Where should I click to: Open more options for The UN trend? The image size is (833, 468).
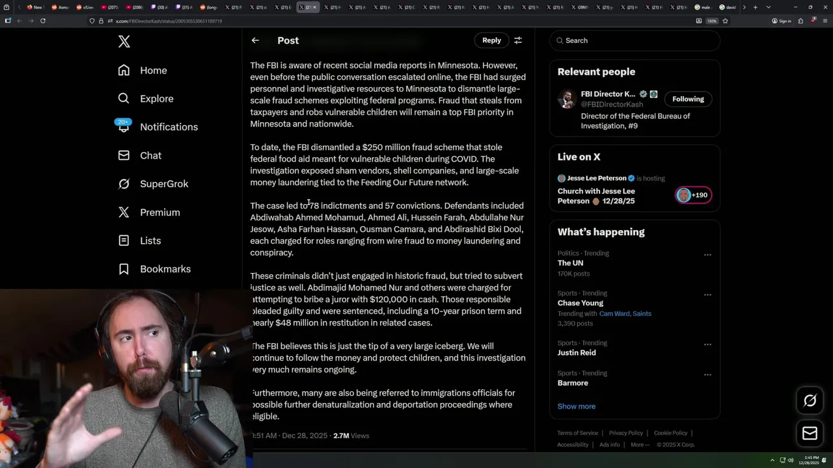click(x=707, y=255)
